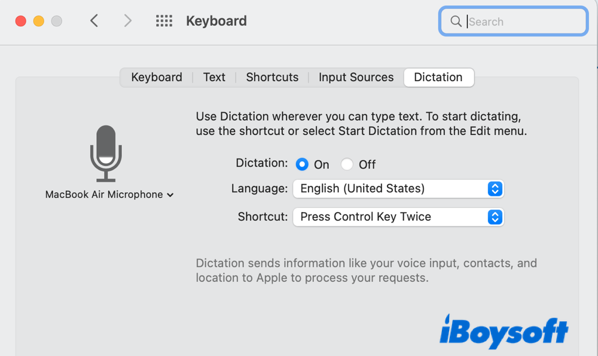The image size is (598, 356).
Task: Turn Dictation off
Action: tap(347, 164)
